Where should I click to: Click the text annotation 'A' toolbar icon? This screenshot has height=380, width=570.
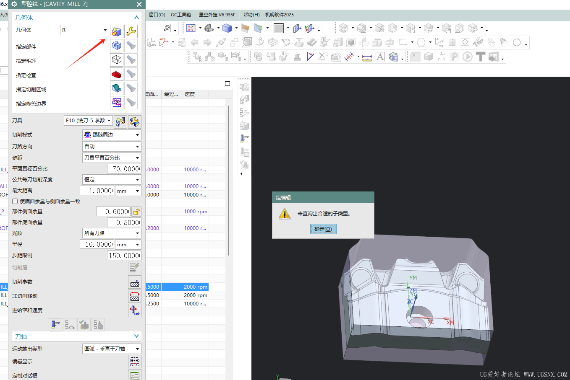point(380,57)
